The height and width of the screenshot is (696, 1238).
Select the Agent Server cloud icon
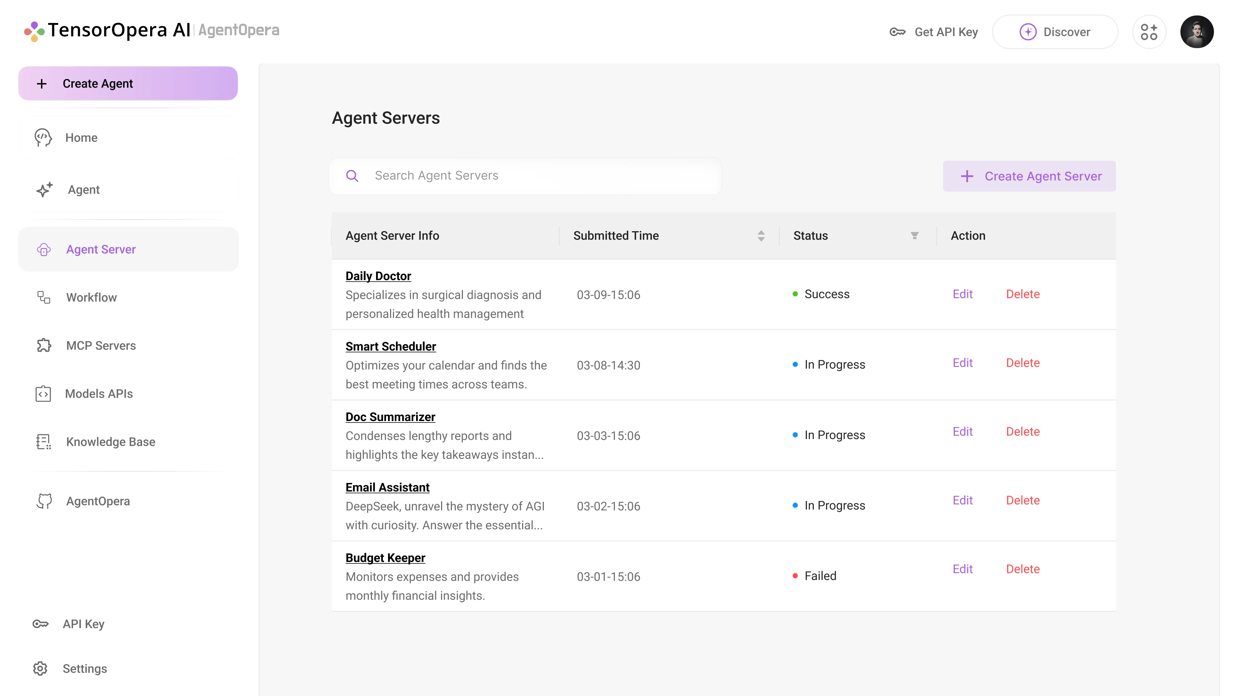coord(44,249)
